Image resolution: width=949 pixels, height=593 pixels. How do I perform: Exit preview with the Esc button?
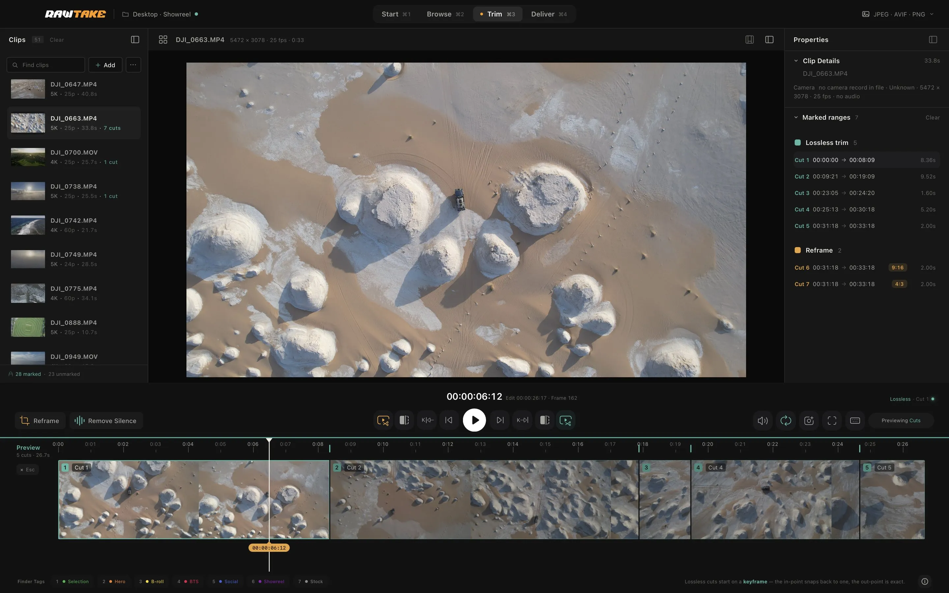(27, 469)
